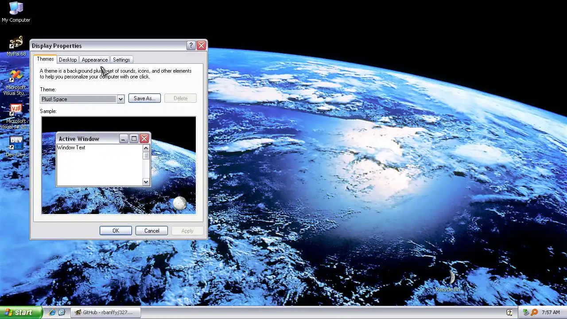The image size is (567, 319).
Task: Switch to the GitHub taskbar window
Action: pyautogui.click(x=105, y=312)
